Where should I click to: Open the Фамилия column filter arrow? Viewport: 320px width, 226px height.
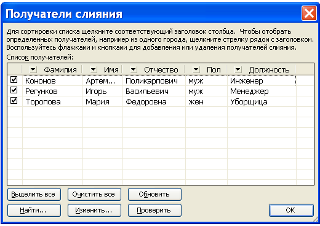[33, 70]
